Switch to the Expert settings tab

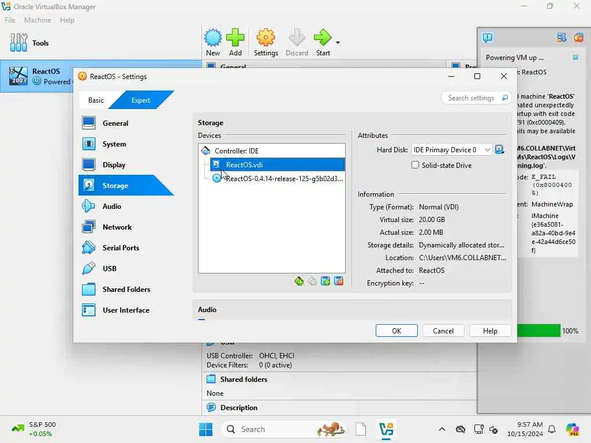click(x=141, y=100)
